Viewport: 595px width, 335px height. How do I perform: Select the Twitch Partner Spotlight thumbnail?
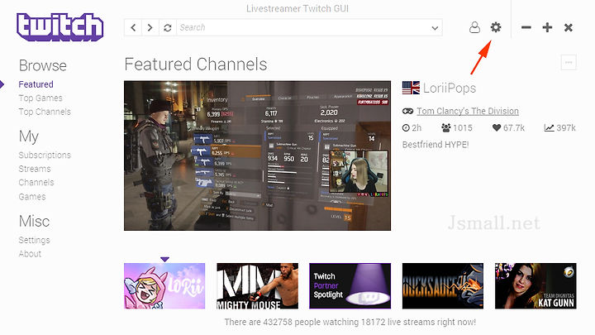(350, 286)
